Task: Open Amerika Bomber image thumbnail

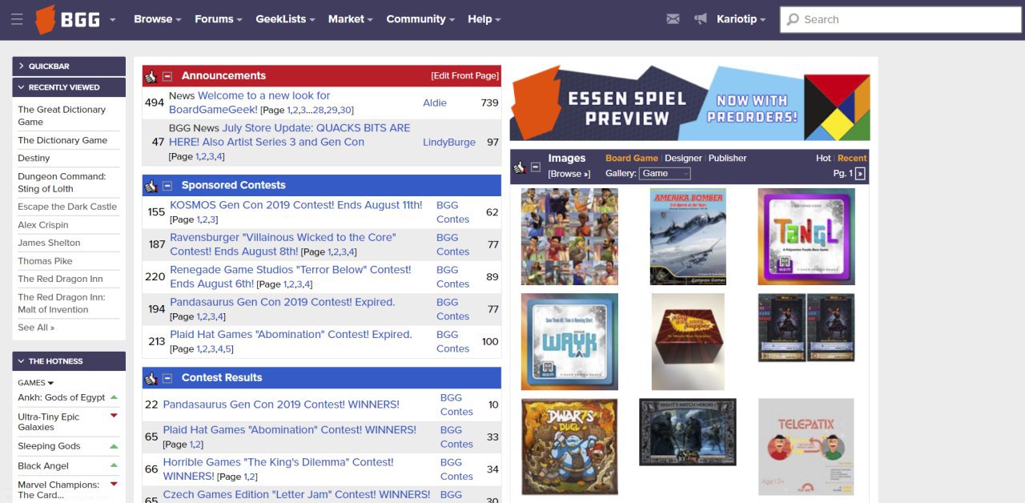Action: (688, 237)
